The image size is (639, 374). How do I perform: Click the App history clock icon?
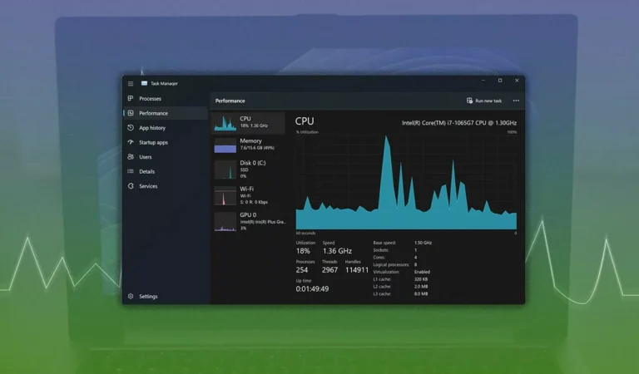coord(131,128)
